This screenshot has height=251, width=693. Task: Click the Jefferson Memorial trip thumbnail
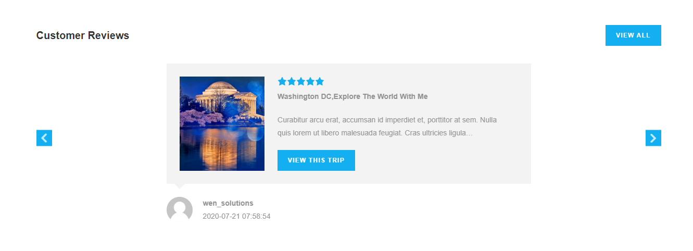coord(222,123)
